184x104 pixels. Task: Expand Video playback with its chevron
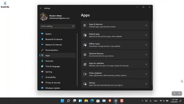[x=146, y=74]
